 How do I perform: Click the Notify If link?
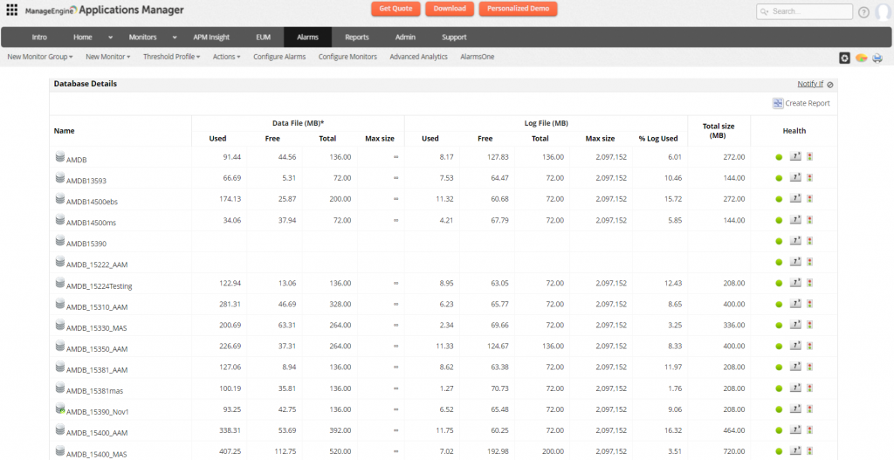click(809, 84)
